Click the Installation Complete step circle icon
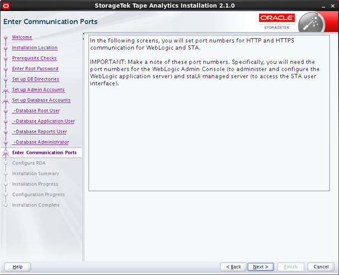 click(x=6, y=205)
